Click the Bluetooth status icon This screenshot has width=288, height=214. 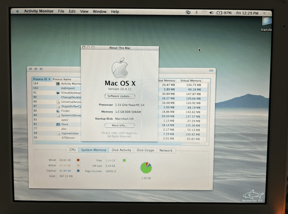pos(196,12)
